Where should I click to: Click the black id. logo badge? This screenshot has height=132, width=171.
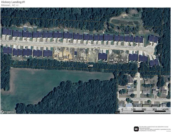[x=136, y=129]
